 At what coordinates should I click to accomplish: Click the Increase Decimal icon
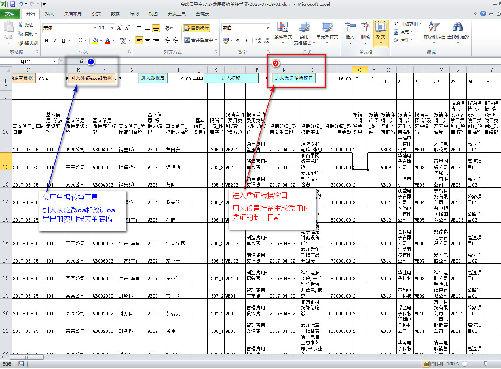click(x=258, y=41)
